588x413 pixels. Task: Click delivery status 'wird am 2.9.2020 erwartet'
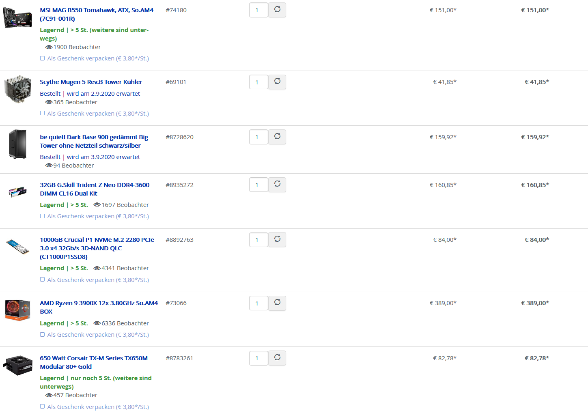103,94
